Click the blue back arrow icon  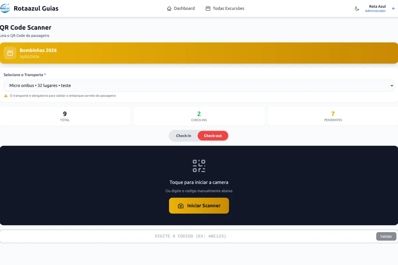(394, 9)
